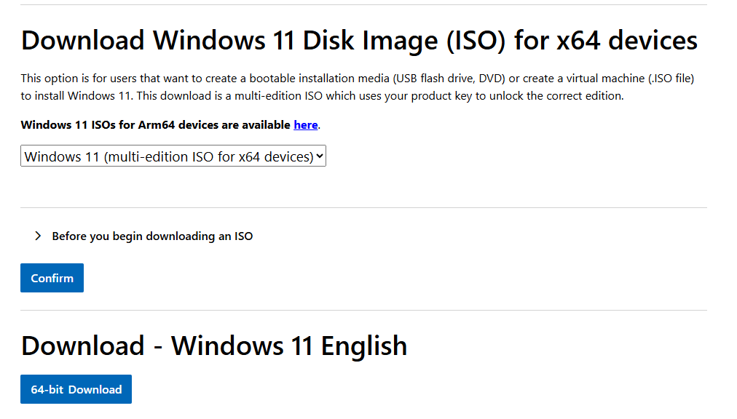Viewport: 737px width, 419px height.
Task: Follow the 'here' link for Arm64 ISOs
Action: (x=306, y=125)
